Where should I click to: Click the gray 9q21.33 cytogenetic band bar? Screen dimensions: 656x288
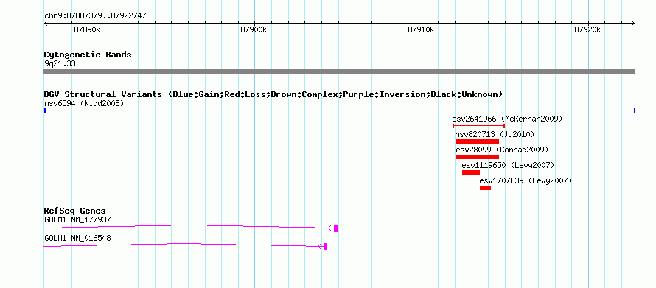pyautogui.click(x=339, y=71)
